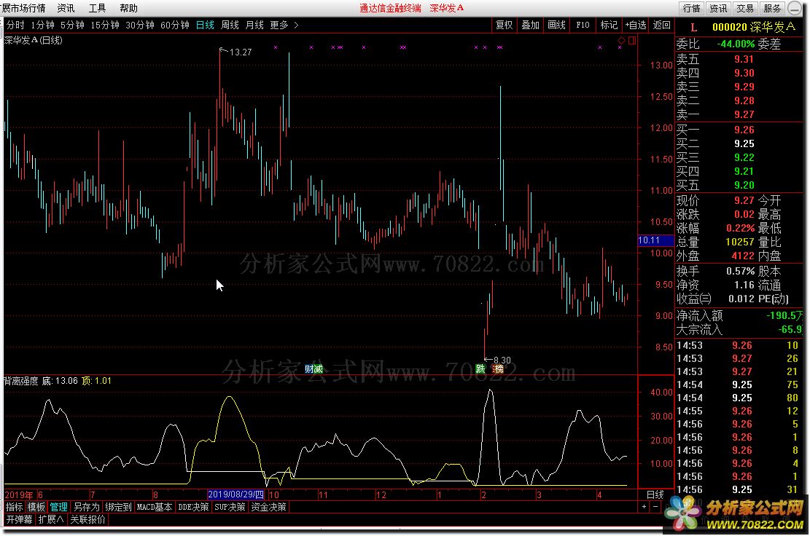This screenshot has width=810, height=536.
Task: Click the 卖一 price 9.27
Action: point(744,114)
